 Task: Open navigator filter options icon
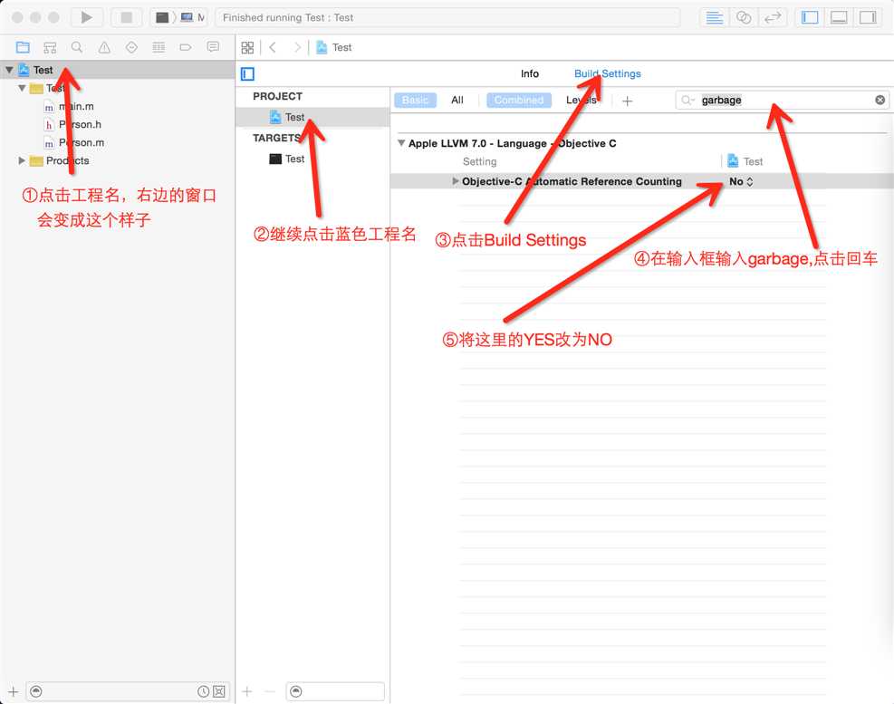(x=36, y=691)
